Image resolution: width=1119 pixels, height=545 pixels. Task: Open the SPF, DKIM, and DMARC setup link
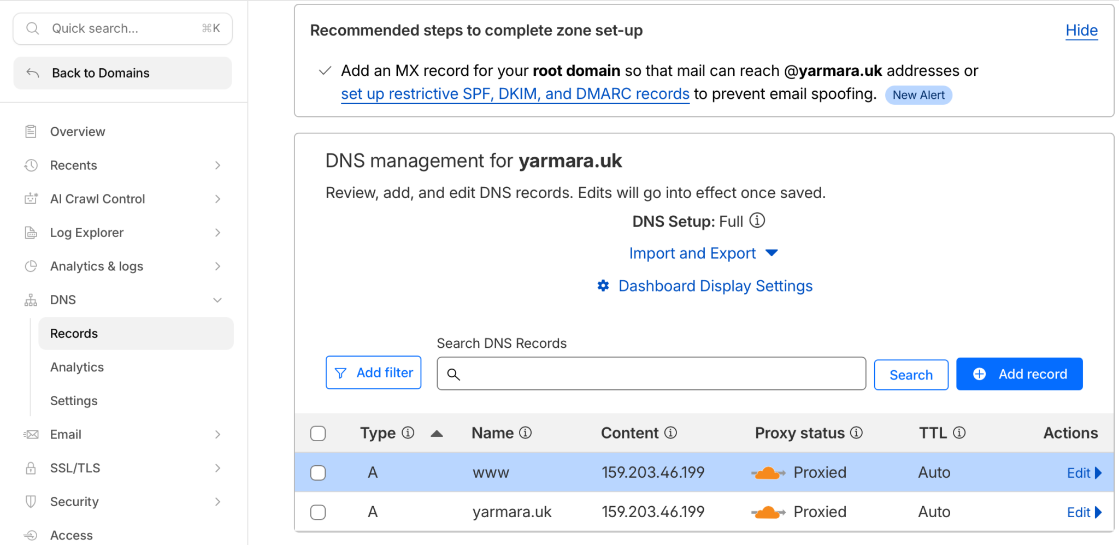tap(515, 94)
